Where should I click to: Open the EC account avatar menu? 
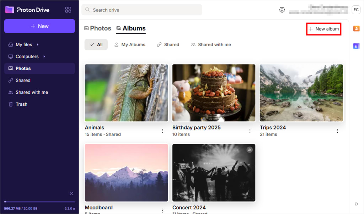(356, 10)
